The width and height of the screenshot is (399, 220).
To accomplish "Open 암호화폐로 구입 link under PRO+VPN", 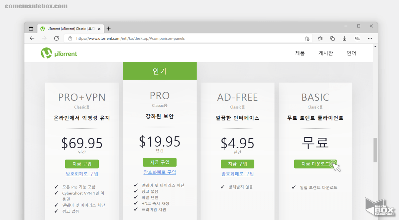I will (x=82, y=174).
